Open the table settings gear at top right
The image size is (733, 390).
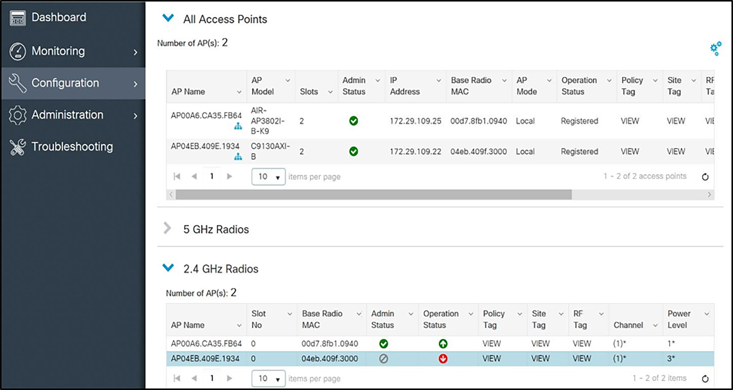(716, 48)
